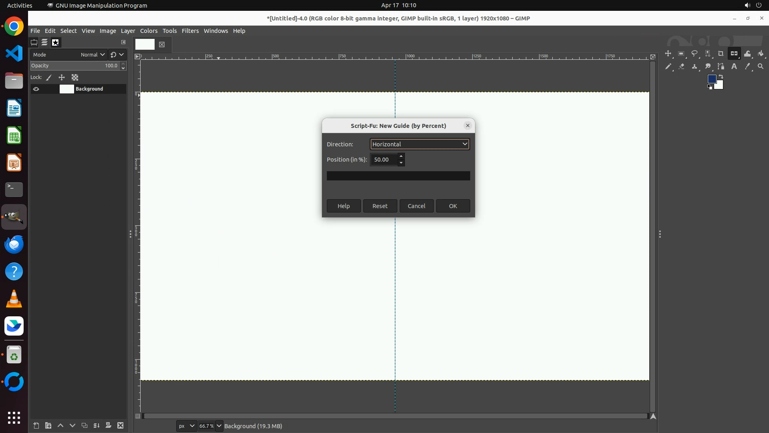769x433 pixels.
Task: Open the Colors menu
Action: coord(149,31)
